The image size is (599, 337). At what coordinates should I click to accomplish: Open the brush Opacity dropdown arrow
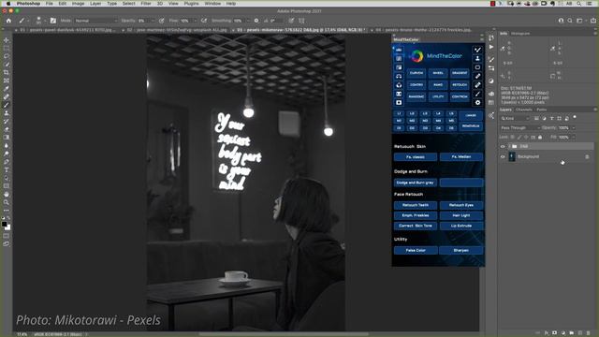(153, 21)
